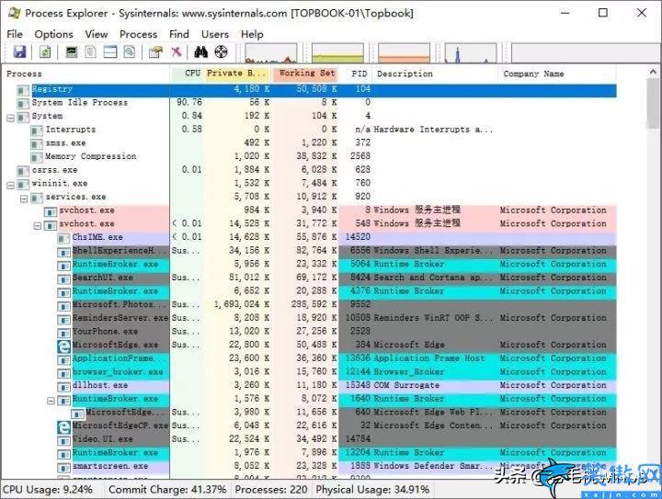The height and width of the screenshot is (499, 662).
Task: Click the View DLLs/Handles toolbar icon
Action: tap(130, 51)
